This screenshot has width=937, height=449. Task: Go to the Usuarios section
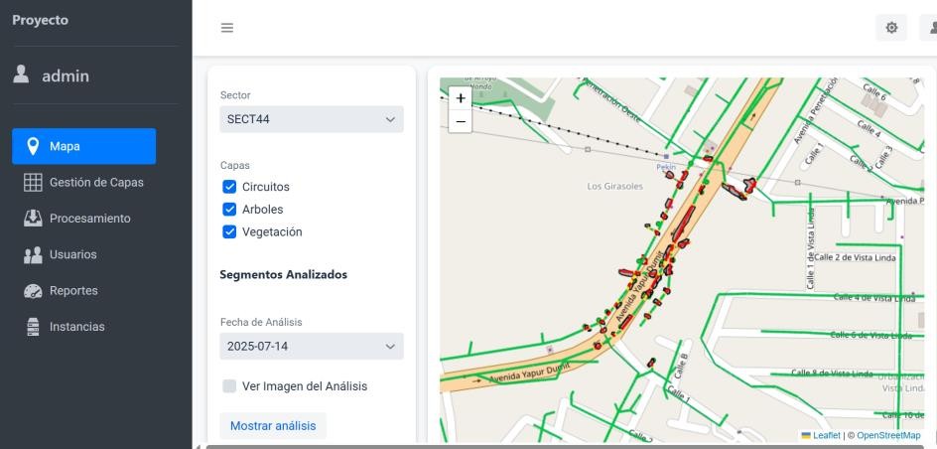72,254
